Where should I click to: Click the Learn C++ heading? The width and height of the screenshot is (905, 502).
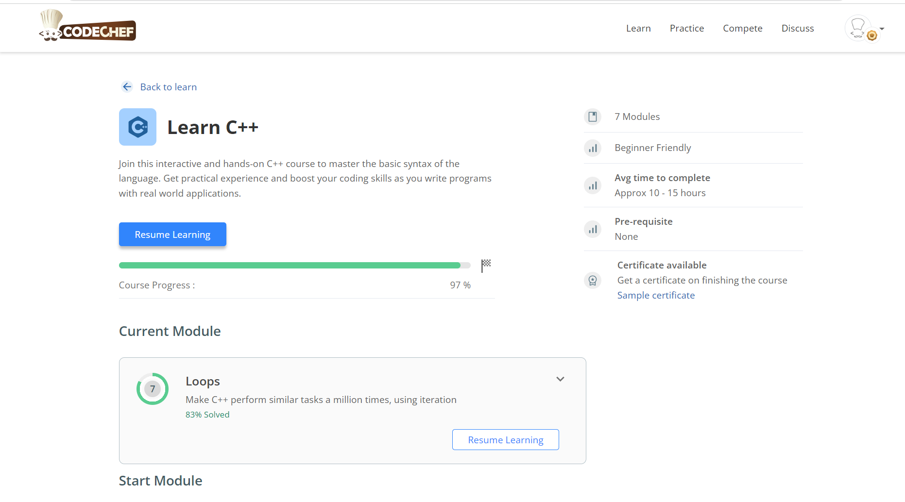[213, 127]
